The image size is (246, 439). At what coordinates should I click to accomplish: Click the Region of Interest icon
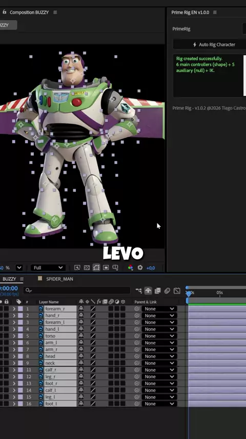pyautogui.click(x=106, y=268)
